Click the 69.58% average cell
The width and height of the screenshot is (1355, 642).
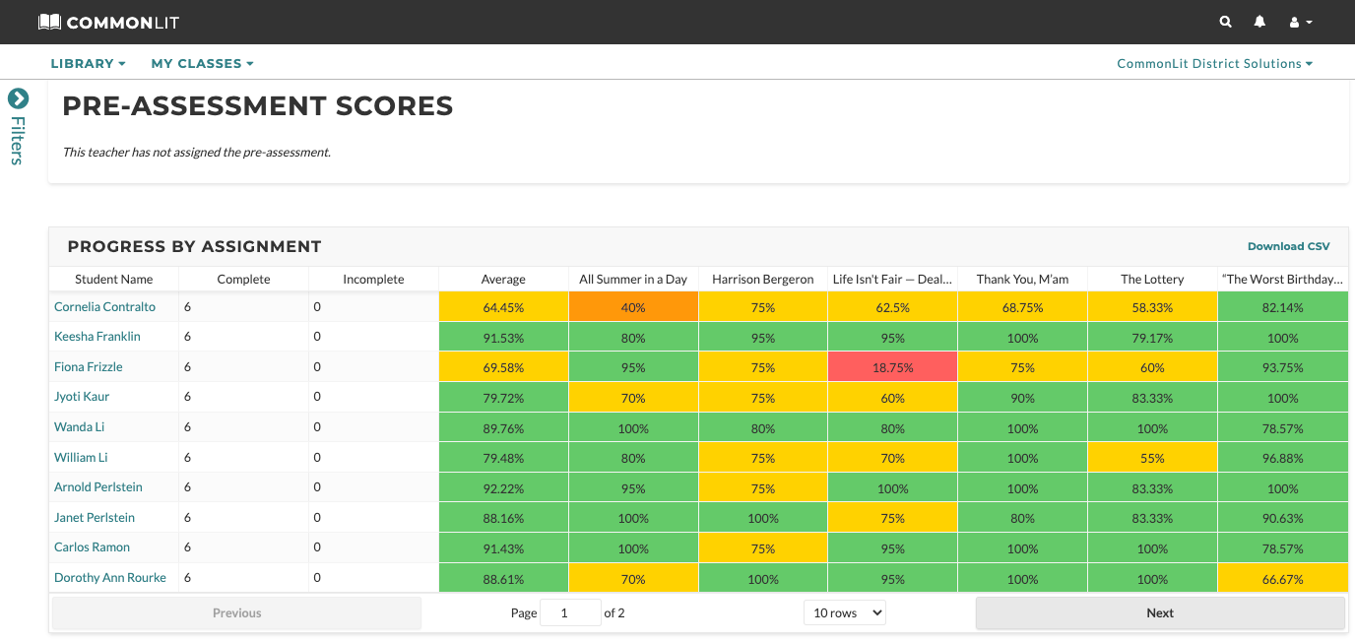point(503,367)
